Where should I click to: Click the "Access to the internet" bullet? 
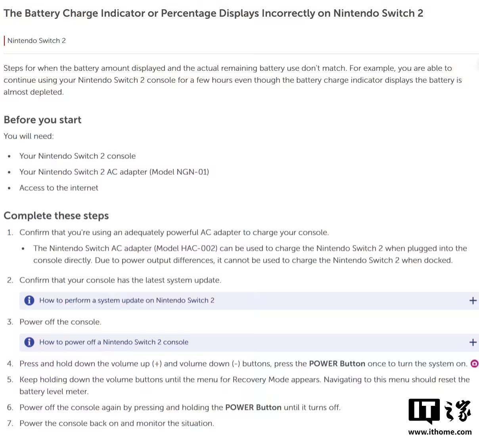[x=59, y=188]
